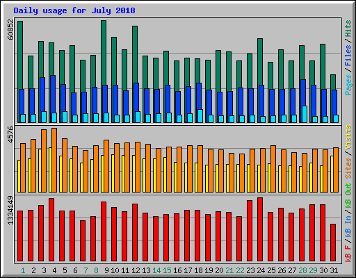This screenshot has height=278, width=356.
Task: Click the "4576" axis value
Action: (x=10, y=134)
